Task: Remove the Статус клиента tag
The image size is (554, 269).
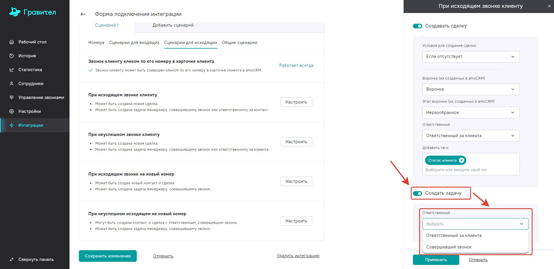Action: pyautogui.click(x=462, y=160)
